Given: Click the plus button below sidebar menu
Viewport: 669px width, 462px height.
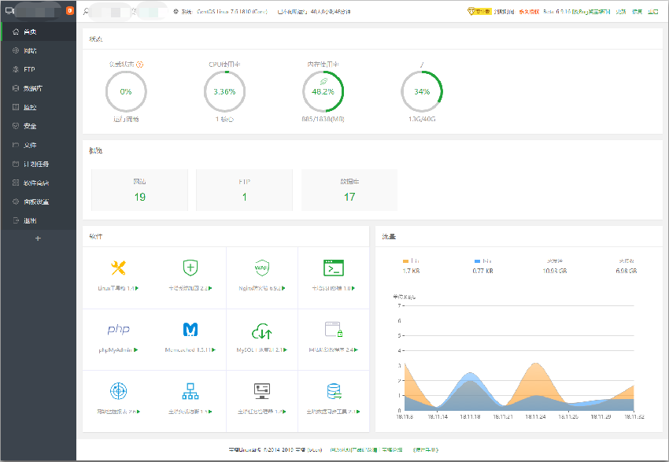Looking at the screenshot, I should pyautogui.click(x=38, y=238).
